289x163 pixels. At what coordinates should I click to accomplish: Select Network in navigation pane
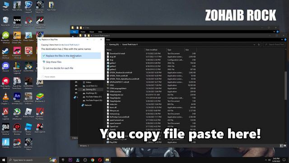87,105
